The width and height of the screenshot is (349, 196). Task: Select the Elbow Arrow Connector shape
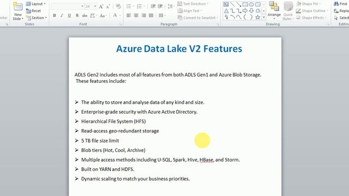239,11
